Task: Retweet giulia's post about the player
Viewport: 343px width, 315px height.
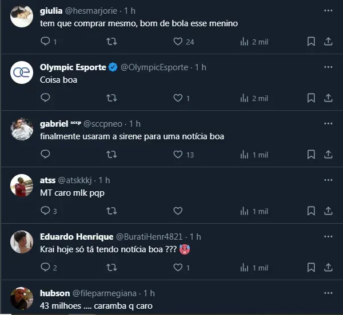Action: 112,42
